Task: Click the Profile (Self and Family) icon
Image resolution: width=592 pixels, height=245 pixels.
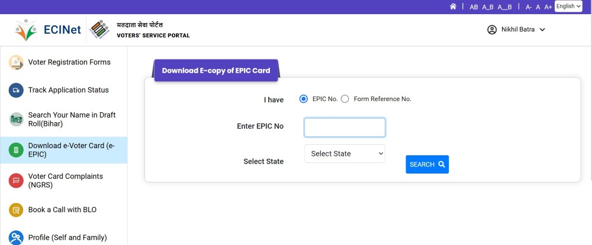Action: pyautogui.click(x=16, y=237)
